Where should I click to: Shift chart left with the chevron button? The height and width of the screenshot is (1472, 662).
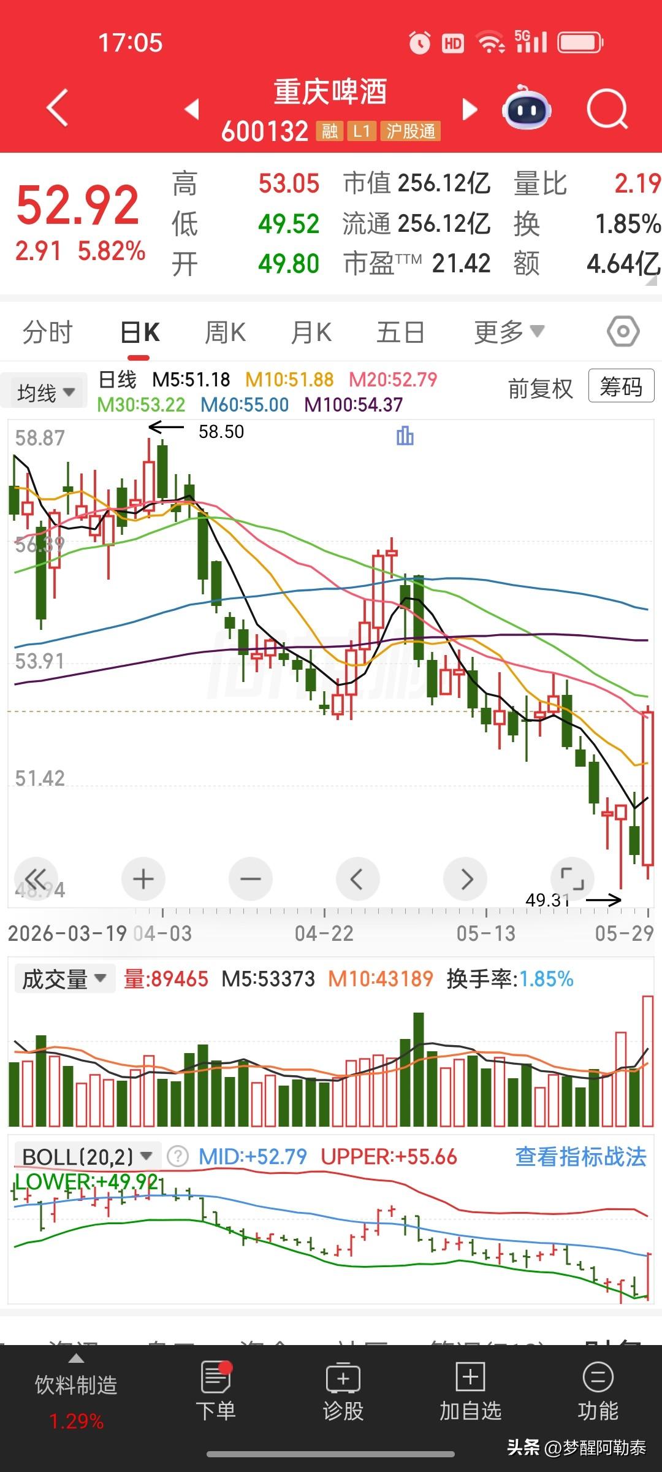click(x=358, y=879)
